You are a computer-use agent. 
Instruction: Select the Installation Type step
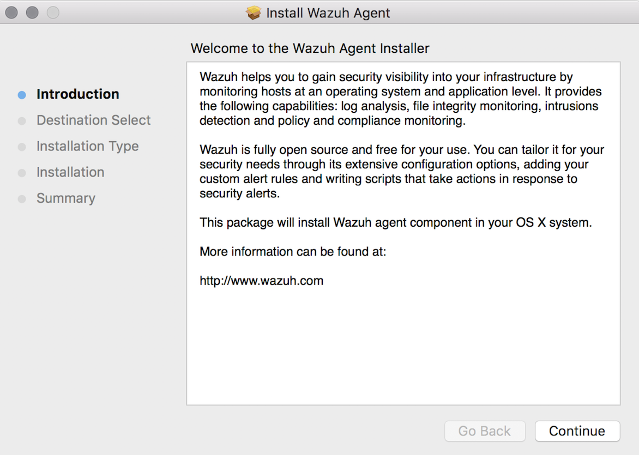click(87, 147)
